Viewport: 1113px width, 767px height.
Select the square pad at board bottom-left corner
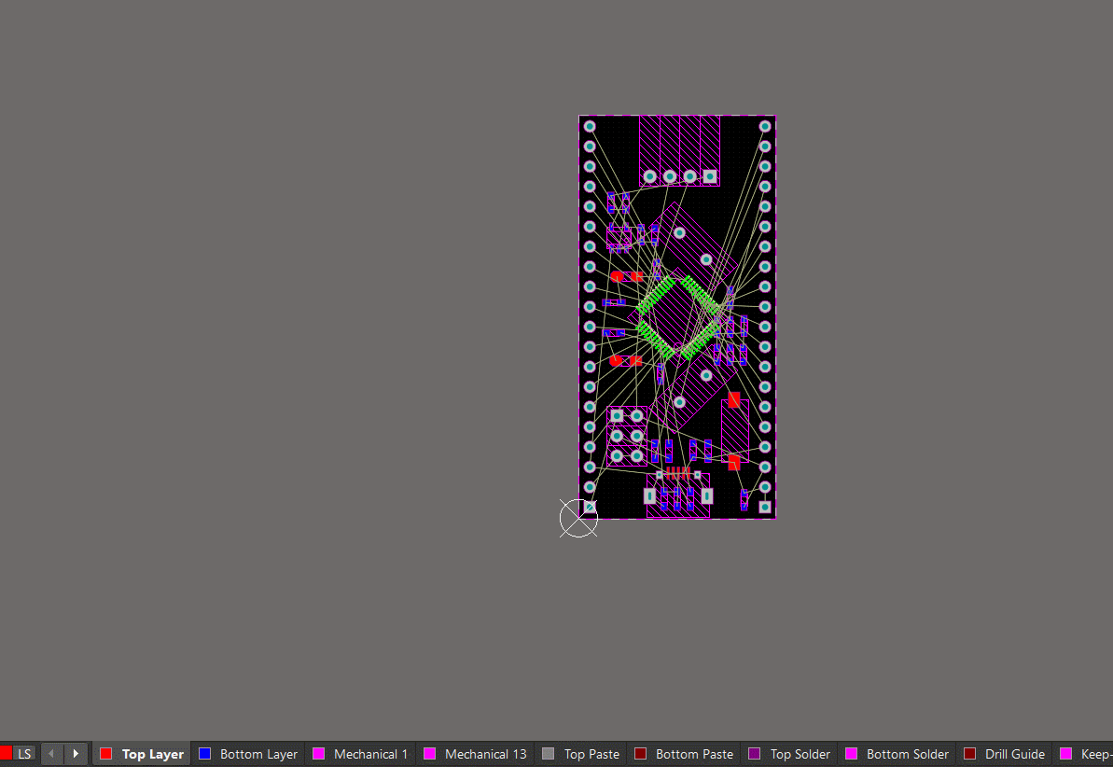(x=590, y=507)
